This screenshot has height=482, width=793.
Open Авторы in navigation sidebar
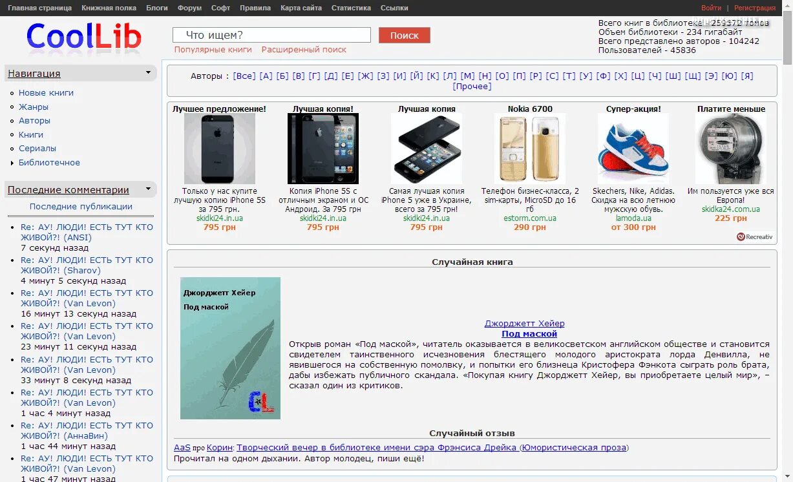click(34, 121)
